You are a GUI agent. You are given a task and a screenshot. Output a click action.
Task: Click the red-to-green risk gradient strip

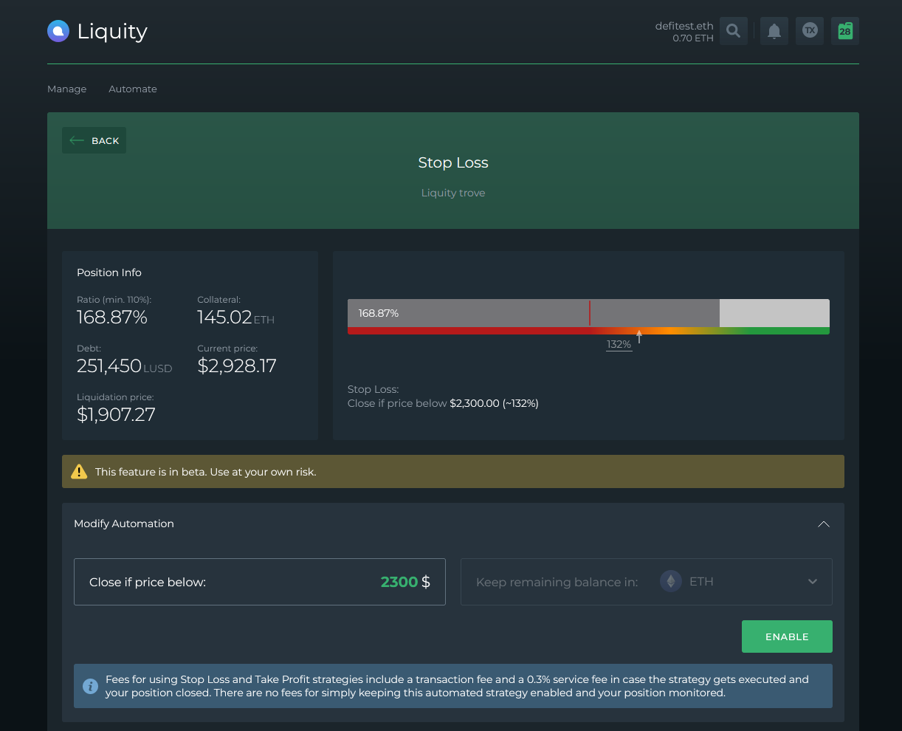(x=588, y=331)
